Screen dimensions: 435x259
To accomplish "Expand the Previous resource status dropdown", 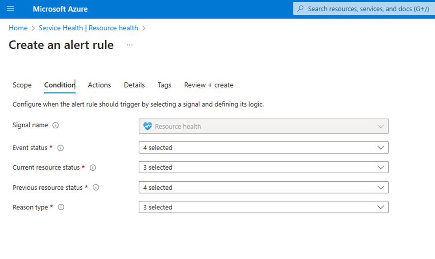I will point(263,188).
